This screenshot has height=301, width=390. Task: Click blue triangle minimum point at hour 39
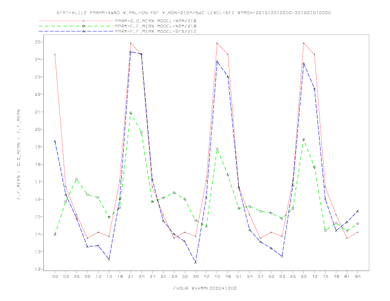pos(195,263)
